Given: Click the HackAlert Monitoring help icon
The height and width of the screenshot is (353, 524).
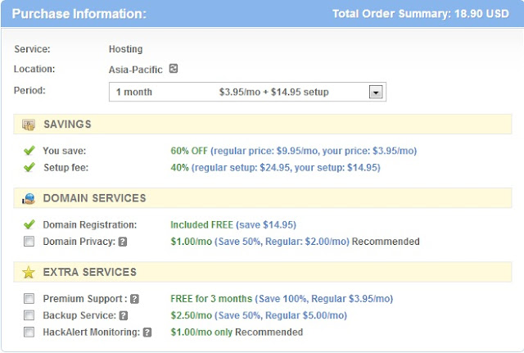Looking at the screenshot, I should pos(147,333).
